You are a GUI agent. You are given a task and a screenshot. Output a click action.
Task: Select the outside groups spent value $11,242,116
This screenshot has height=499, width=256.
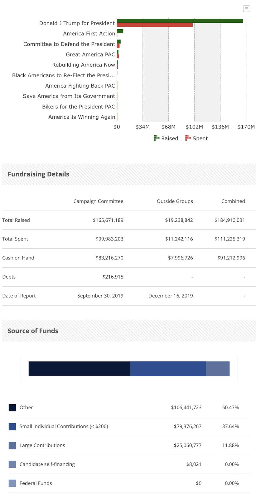[x=179, y=239]
